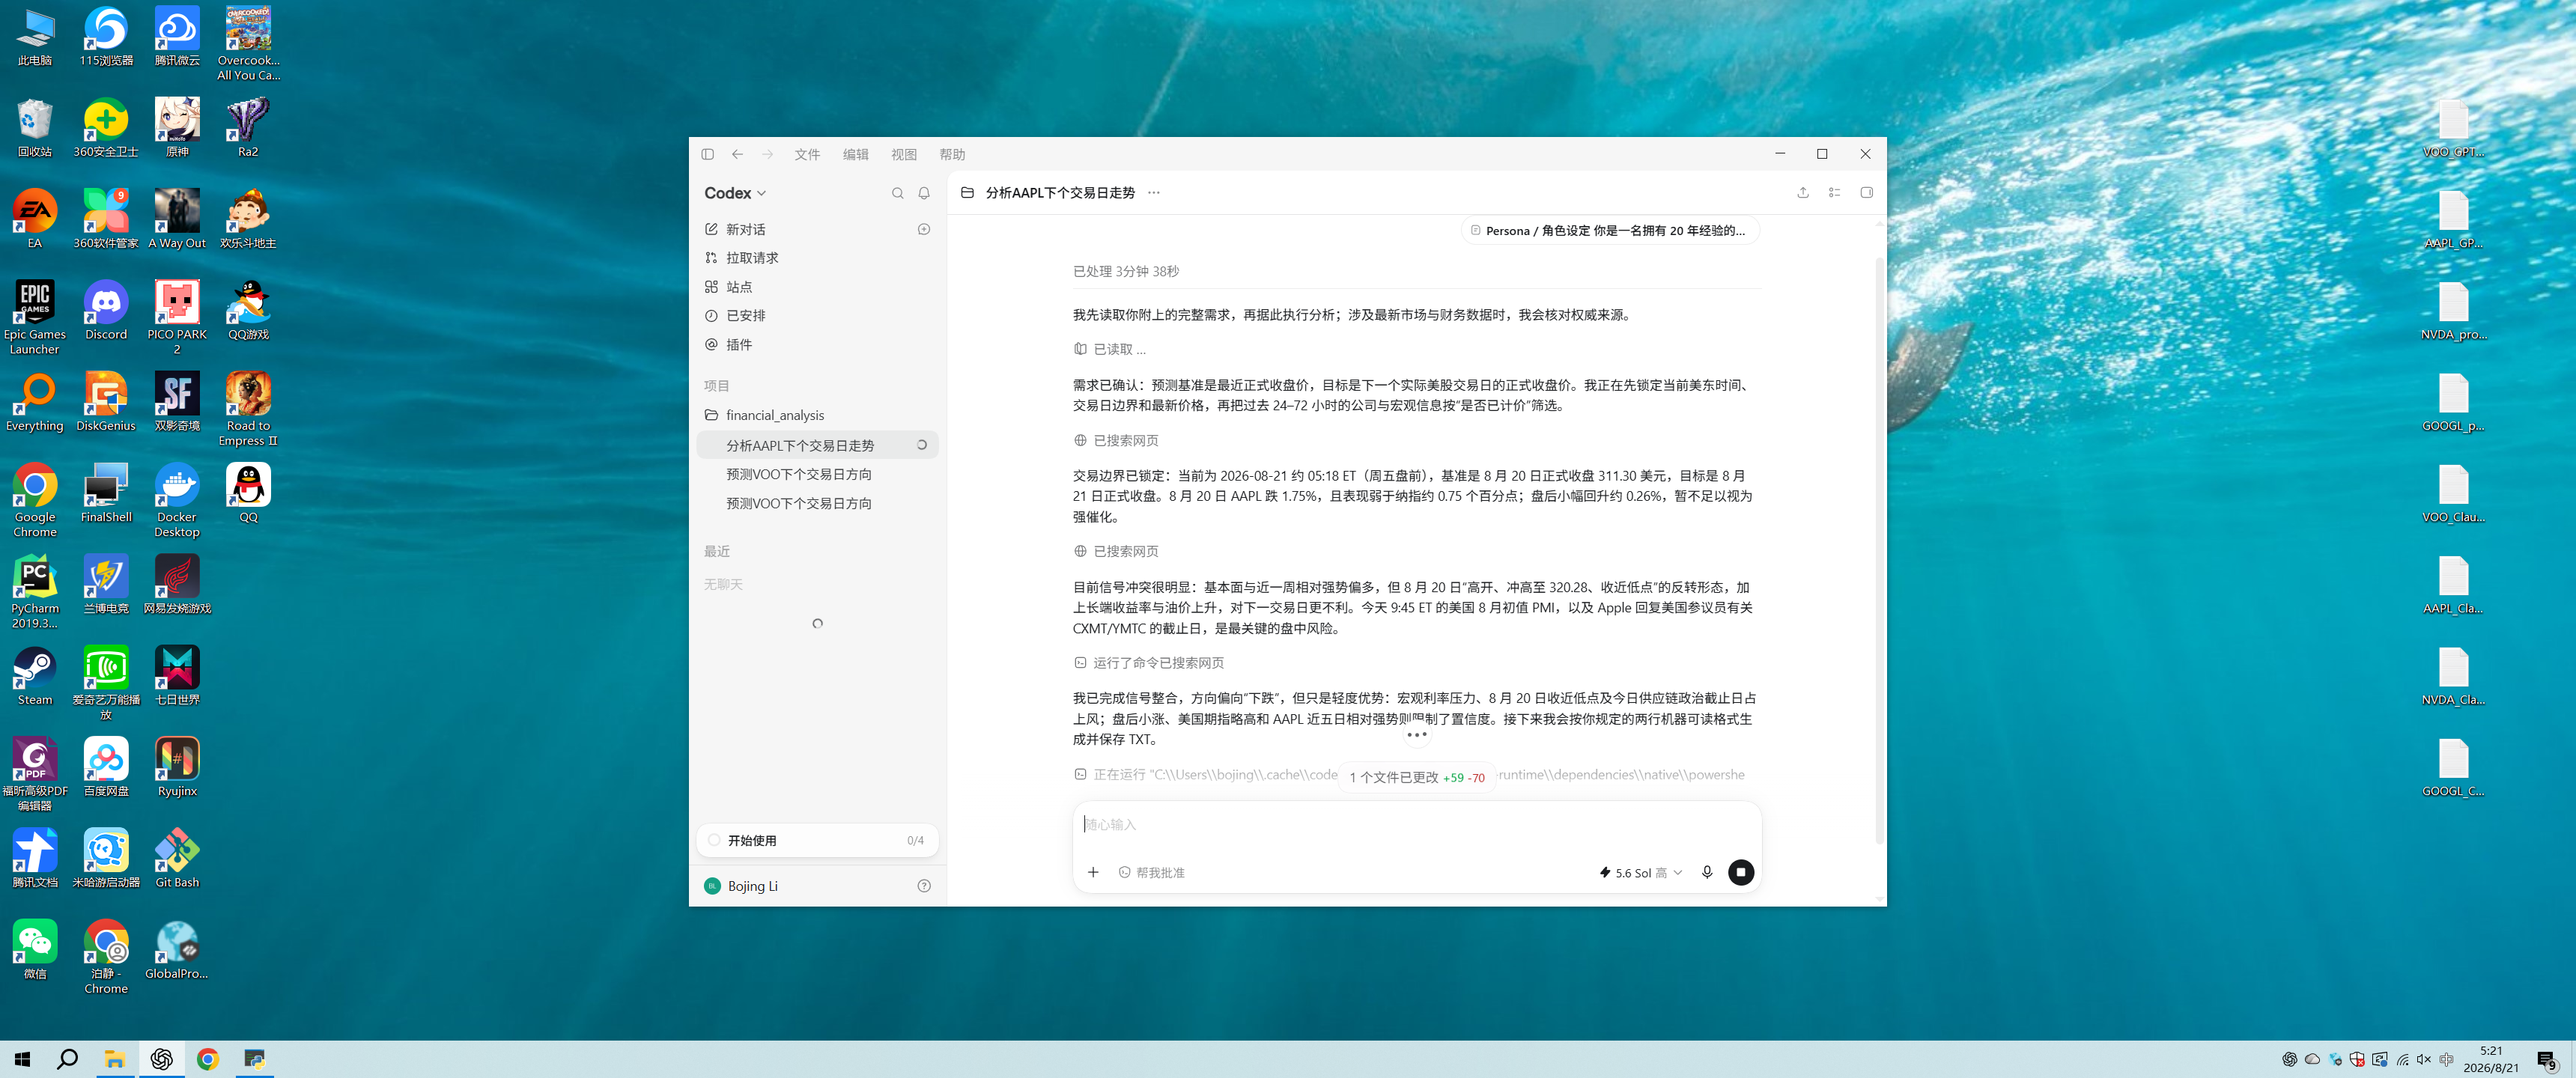Select the Everything desktop icon
This screenshot has width=2576, height=1078.
click(x=35, y=402)
